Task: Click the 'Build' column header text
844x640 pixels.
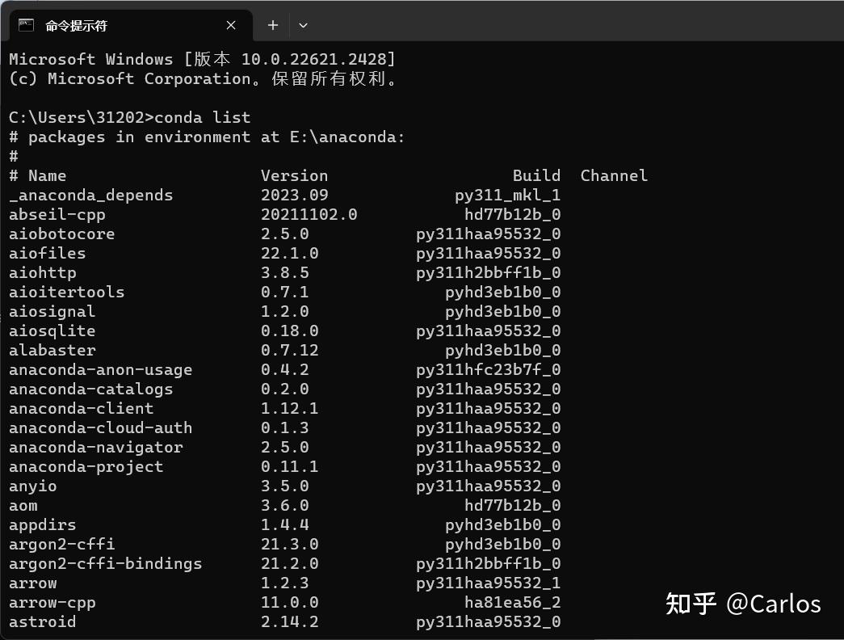Action: pyautogui.click(x=536, y=175)
